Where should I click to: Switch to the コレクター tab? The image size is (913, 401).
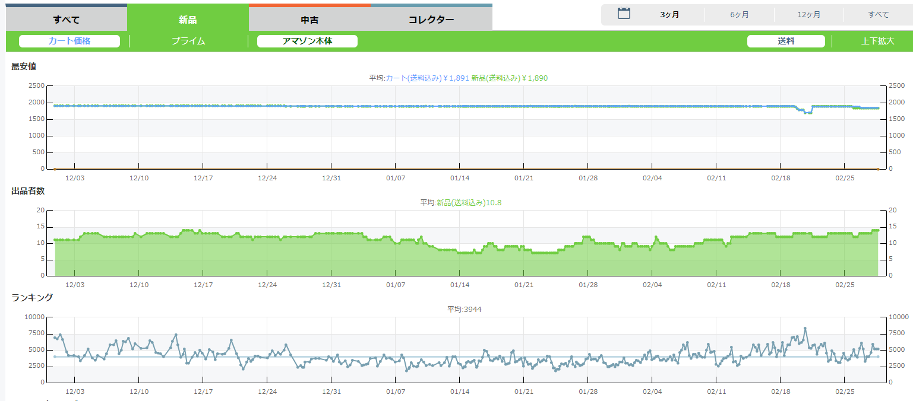(431, 20)
